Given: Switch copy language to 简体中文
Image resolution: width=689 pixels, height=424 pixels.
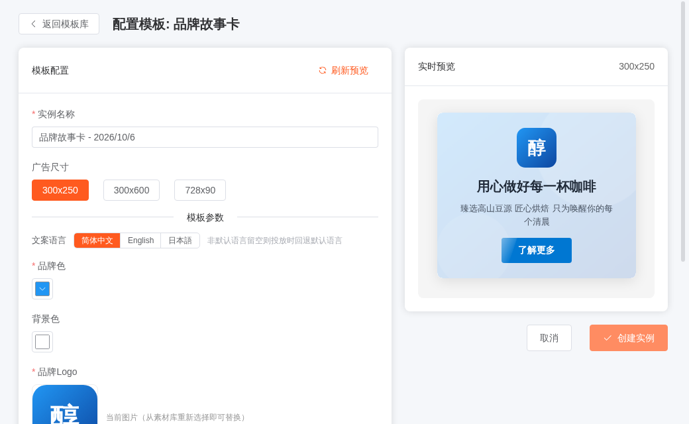Looking at the screenshot, I should pyautogui.click(x=97, y=240).
